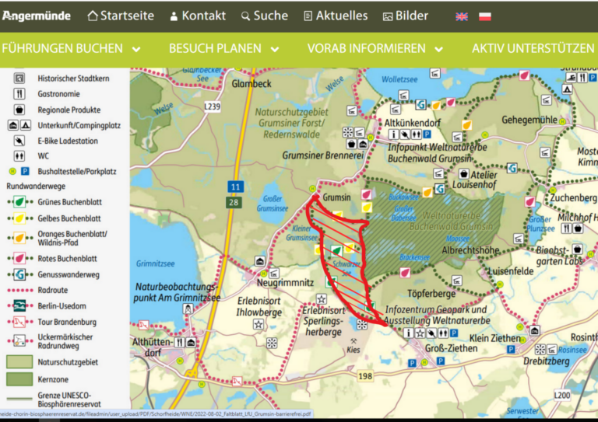Expand the Besuch planen chevron
Screen dimensions: 598x422
point(275,49)
